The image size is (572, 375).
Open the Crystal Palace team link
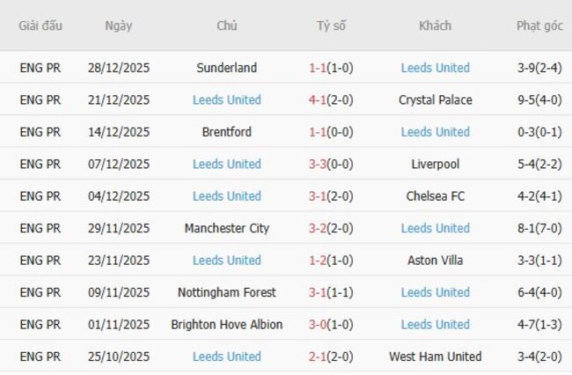pos(435,99)
